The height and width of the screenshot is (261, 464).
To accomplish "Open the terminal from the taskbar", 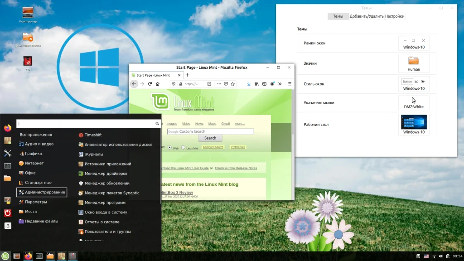I will click(39, 256).
